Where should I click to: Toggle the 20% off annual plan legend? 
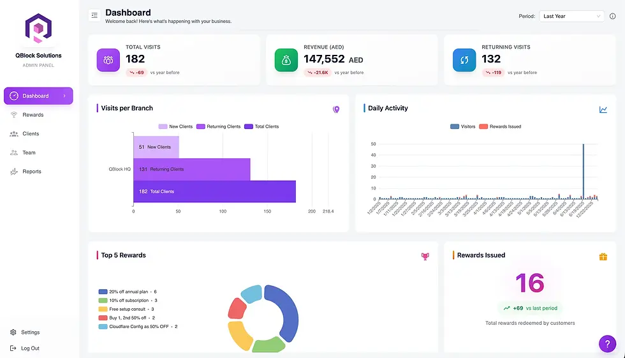click(x=128, y=292)
